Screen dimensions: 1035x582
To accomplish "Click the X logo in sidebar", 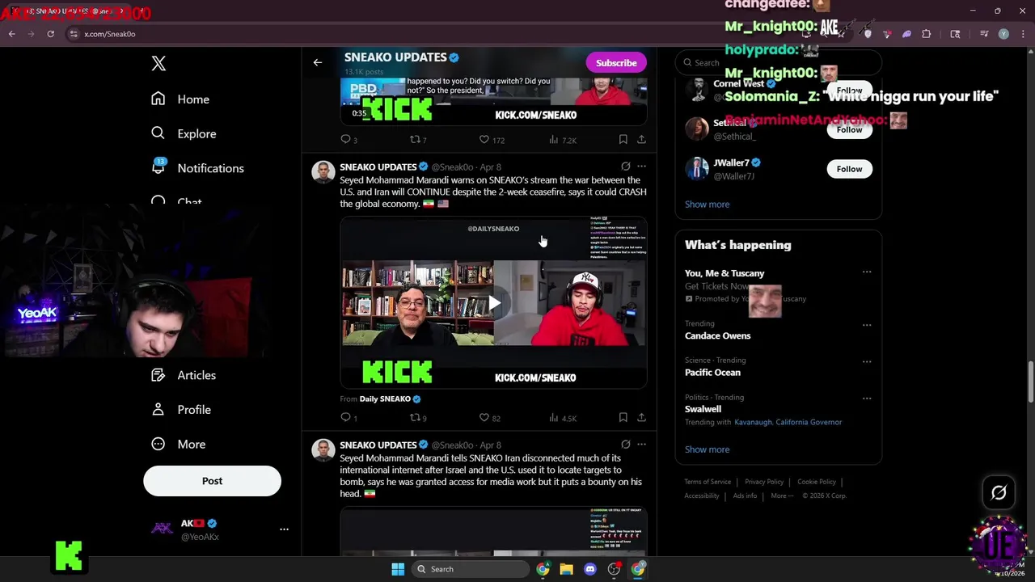I will point(158,64).
